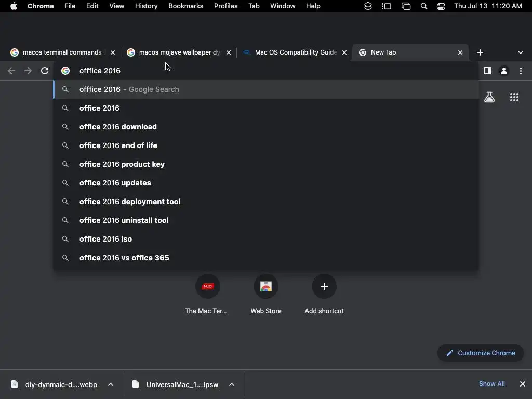Select office 2016 deployment tool suggestion

[267, 201]
